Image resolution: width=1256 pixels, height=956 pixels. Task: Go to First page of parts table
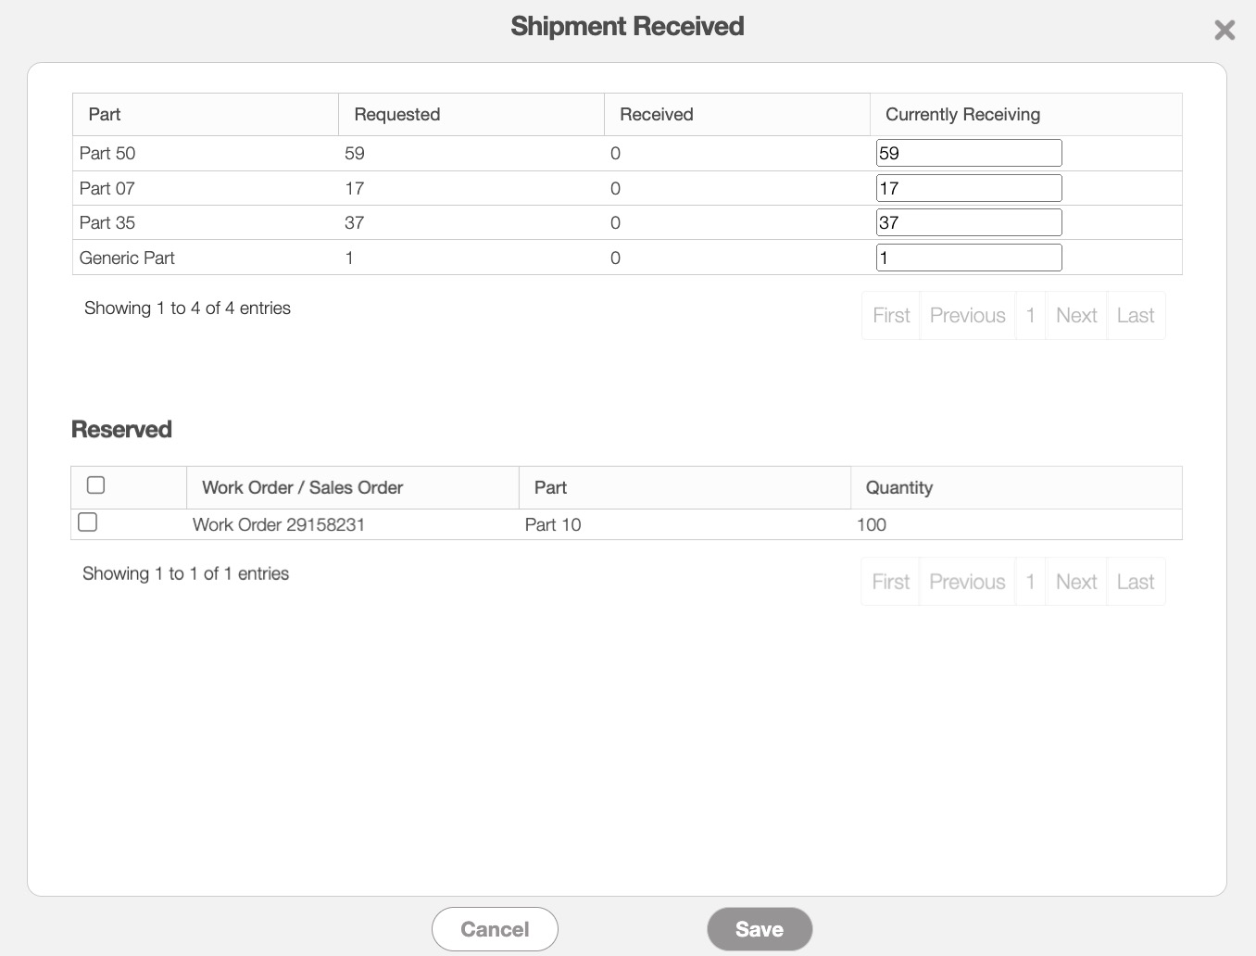(x=891, y=316)
